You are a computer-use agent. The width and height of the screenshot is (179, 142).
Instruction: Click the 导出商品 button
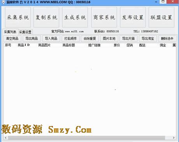click(x=32, y=39)
